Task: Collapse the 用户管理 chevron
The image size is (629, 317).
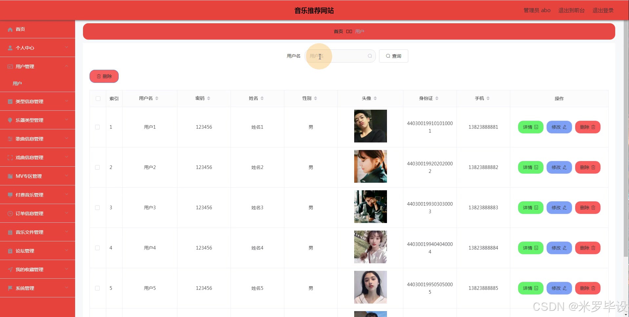Action: (67, 66)
